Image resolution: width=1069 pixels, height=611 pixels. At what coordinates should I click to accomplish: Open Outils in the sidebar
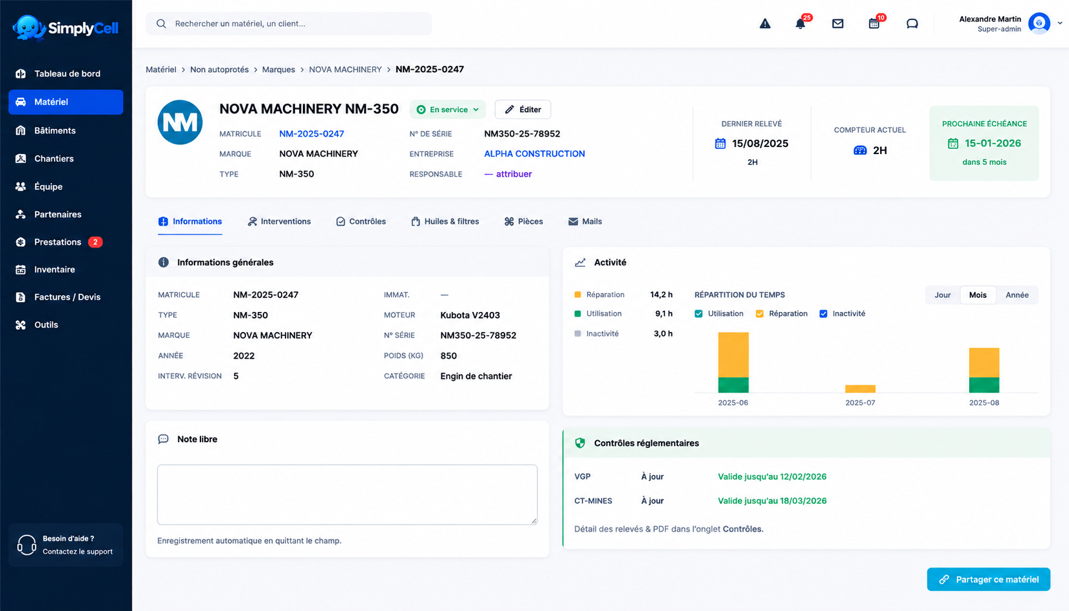click(x=66, y=325)
